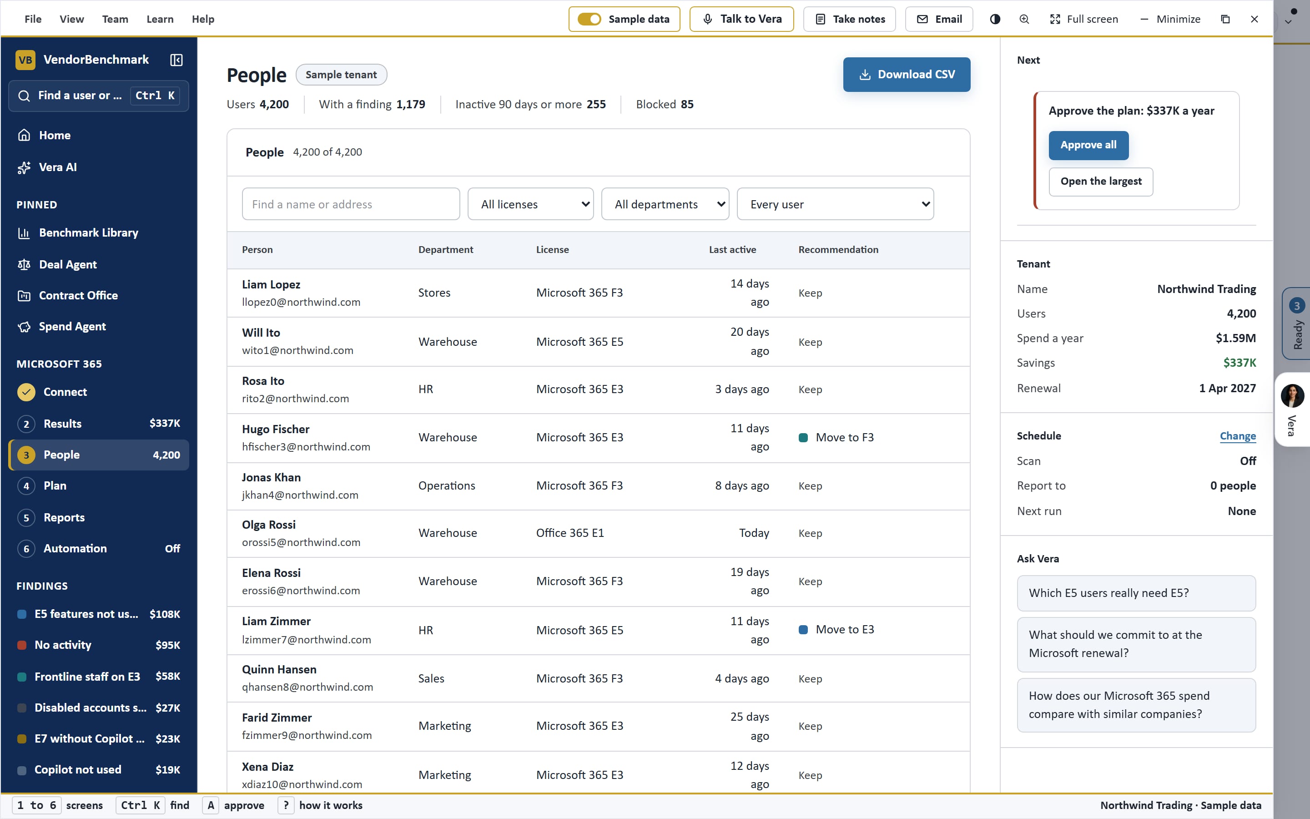The width and height of the screenshot is (1310, 819).
Task: Open Hugo Fischer's row
Action: pyautogui.click(x=598, y=438)
